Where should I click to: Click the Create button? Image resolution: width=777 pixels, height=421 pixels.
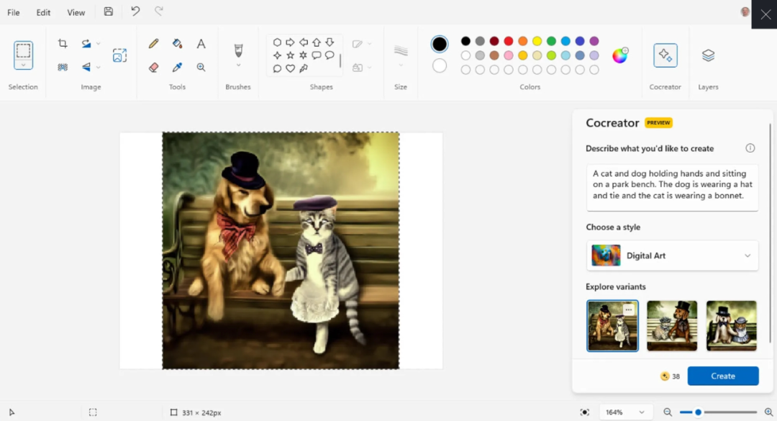tap(723, 376)
